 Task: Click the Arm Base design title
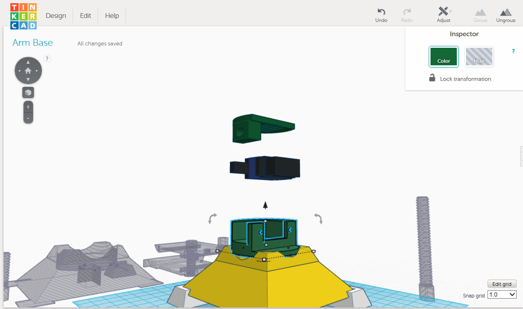[32, 43]
